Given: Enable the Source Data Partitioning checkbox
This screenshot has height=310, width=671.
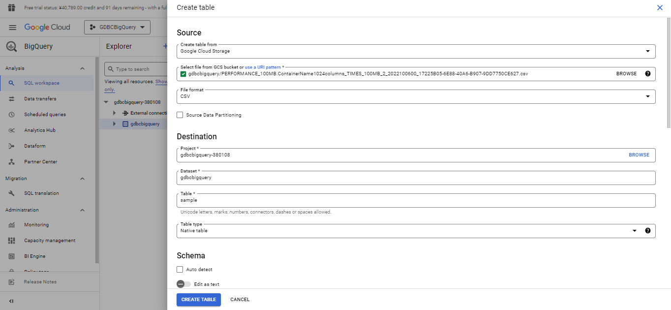Looking at the screenshot, I should point(180,115).
